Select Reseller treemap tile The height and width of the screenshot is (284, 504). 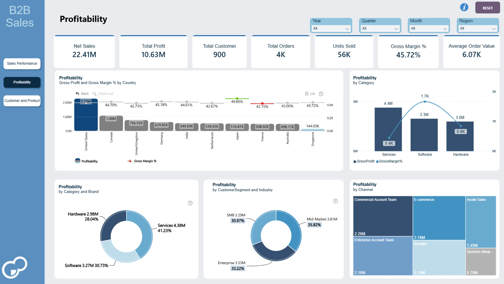(x=439, y=258)
